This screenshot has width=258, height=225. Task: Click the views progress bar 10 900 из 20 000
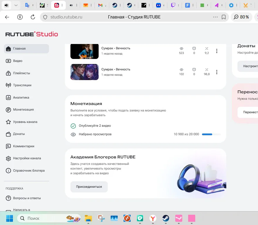point(211,134)
